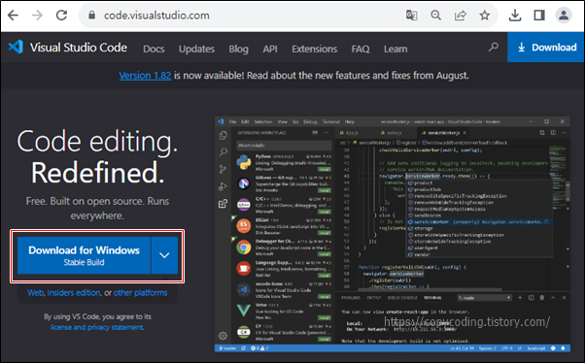Open the Learn page
The image size is (585, 363).
pos(396,49)
